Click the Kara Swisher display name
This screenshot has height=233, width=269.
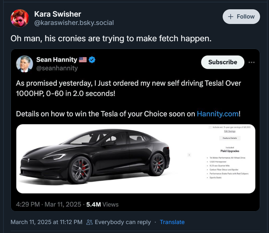tap(58, 14)
